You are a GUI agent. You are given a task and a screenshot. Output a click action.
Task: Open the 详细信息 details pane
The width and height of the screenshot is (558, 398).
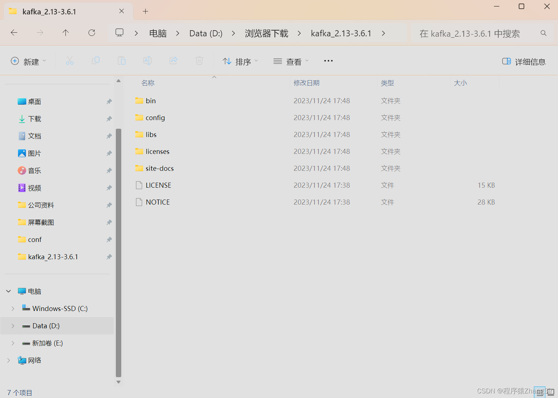tap(524, 61)
